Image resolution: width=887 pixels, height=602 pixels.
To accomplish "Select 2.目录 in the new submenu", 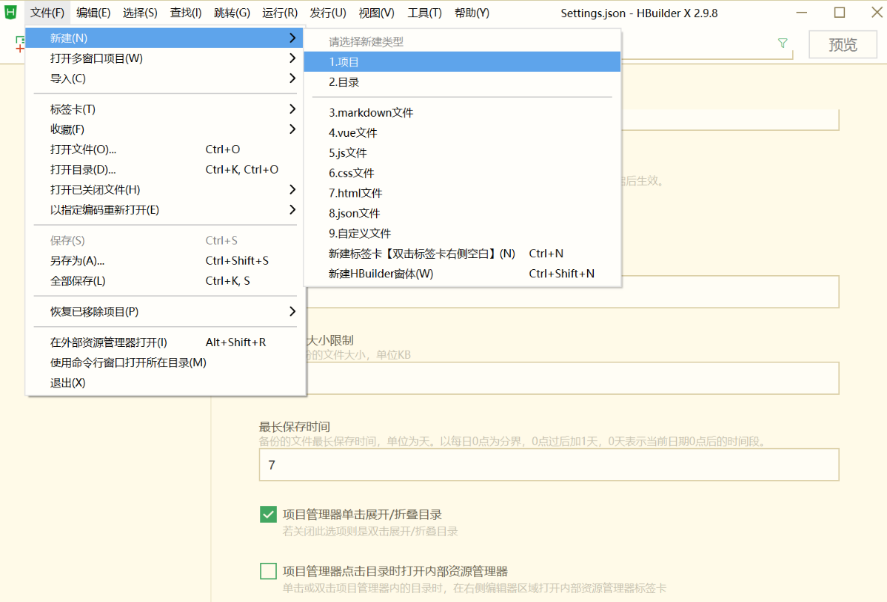I will [462, 82].
